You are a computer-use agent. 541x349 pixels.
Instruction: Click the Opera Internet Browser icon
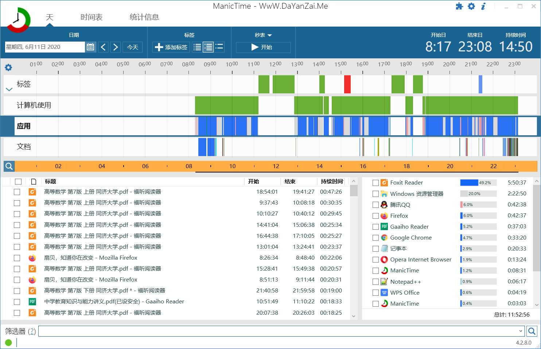pyautogui.click(x=384, y=259)
